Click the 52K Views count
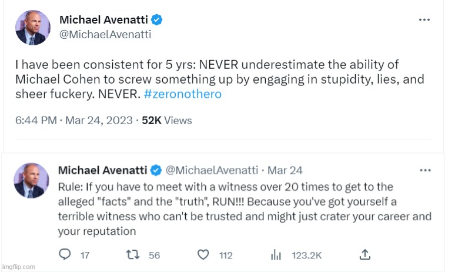465x272 pixels. click(x=167, y=120)
